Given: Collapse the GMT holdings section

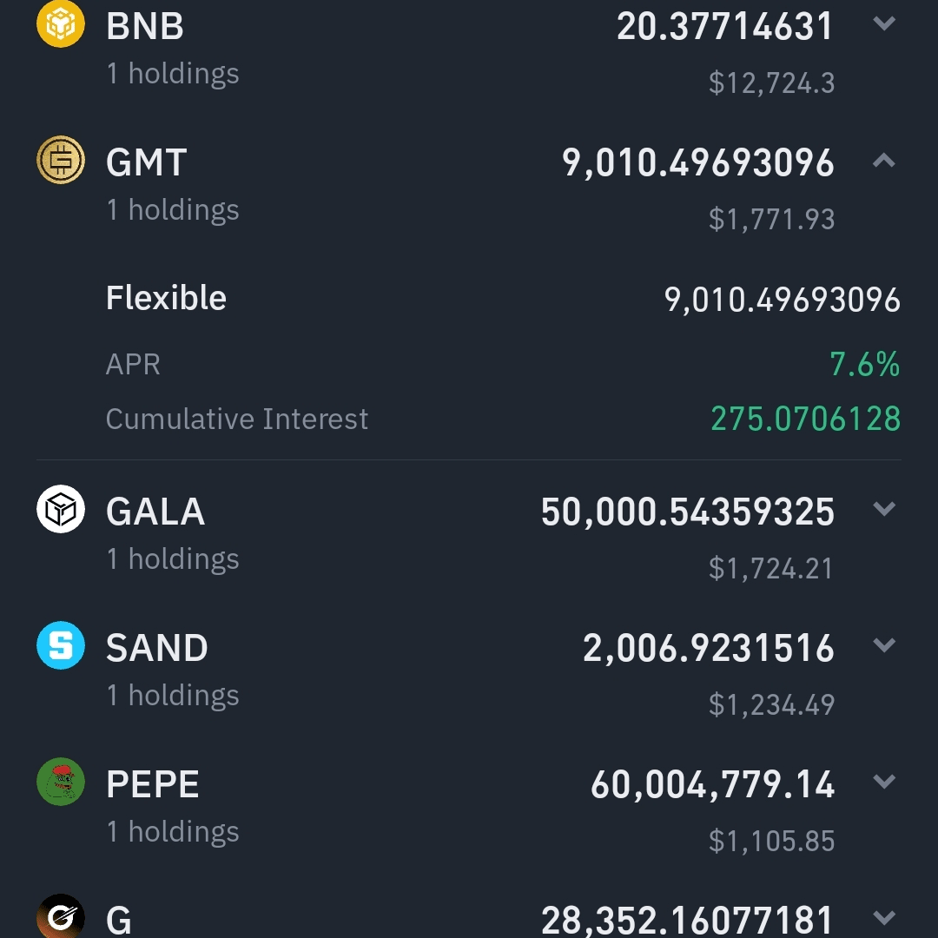Looking at the screenshot, I should (x=886, y=160).
